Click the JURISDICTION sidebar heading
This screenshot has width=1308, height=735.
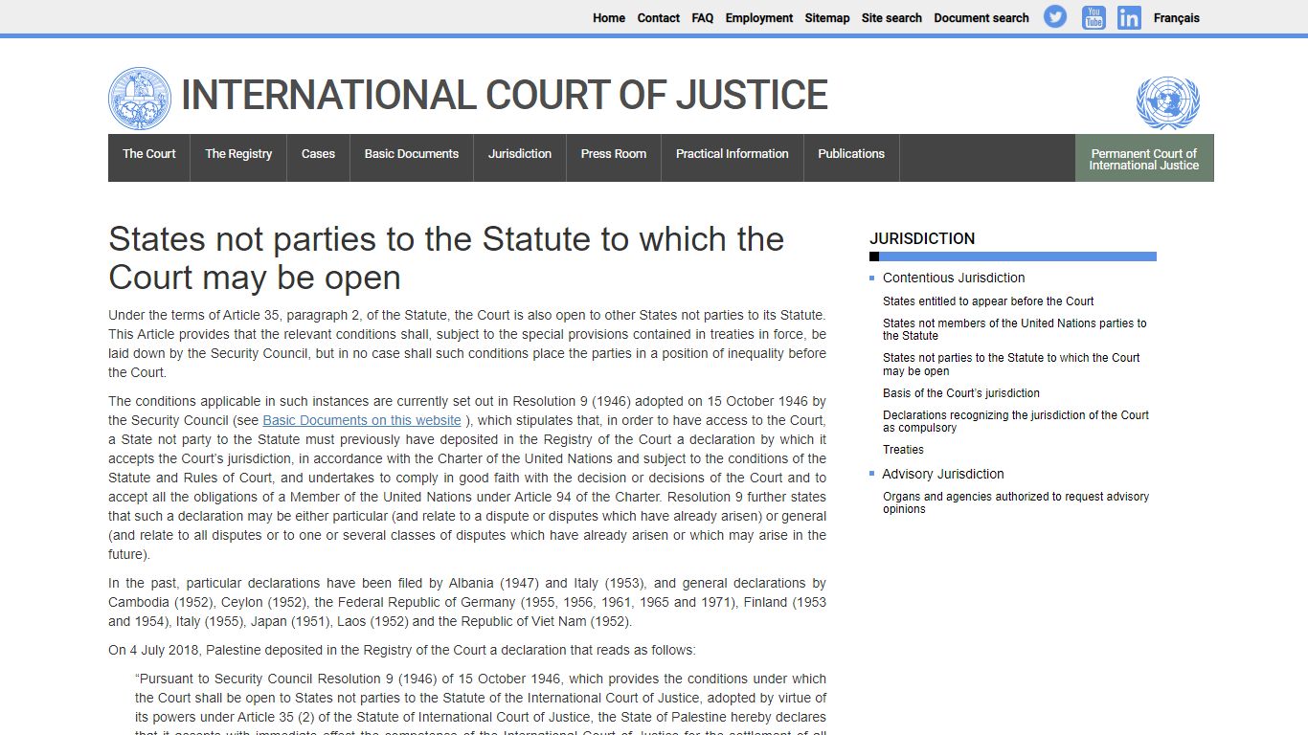(922, 238)
